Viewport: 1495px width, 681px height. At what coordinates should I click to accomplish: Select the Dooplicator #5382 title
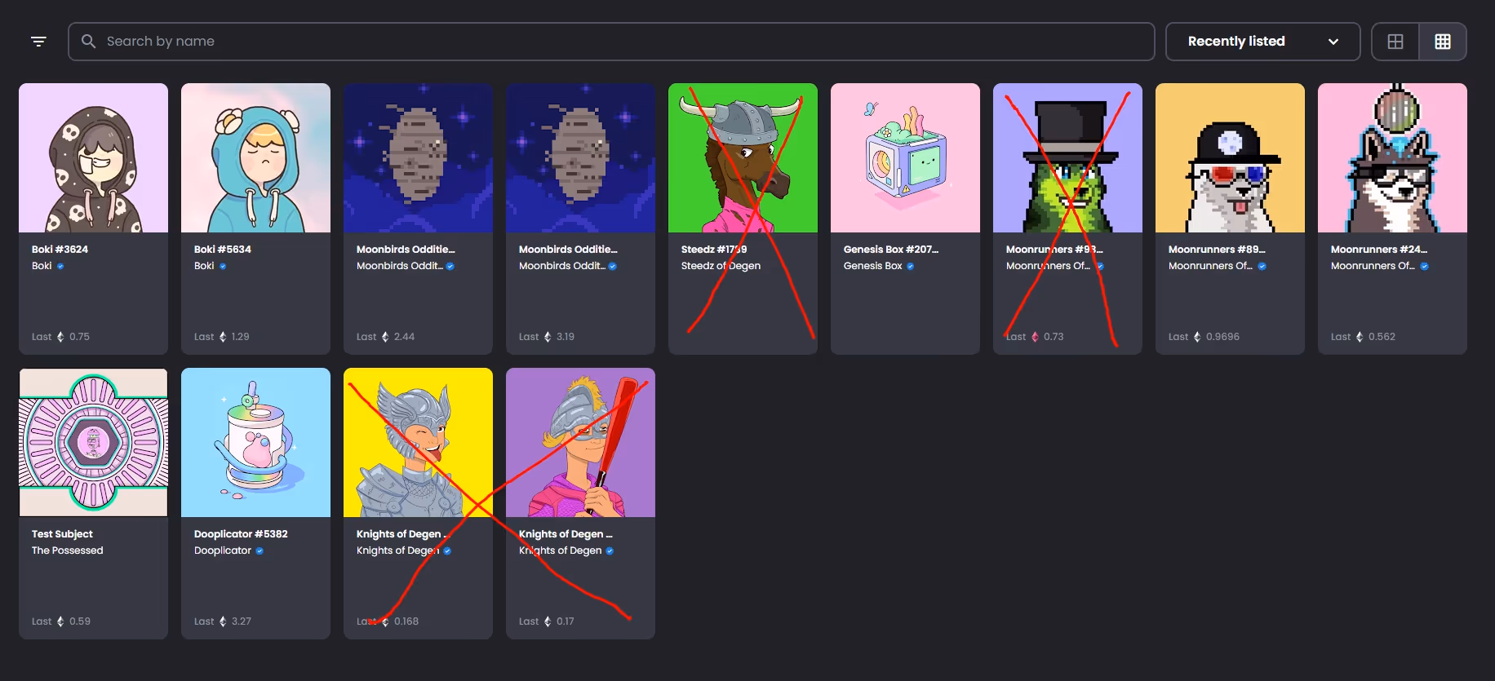[241, 534]
